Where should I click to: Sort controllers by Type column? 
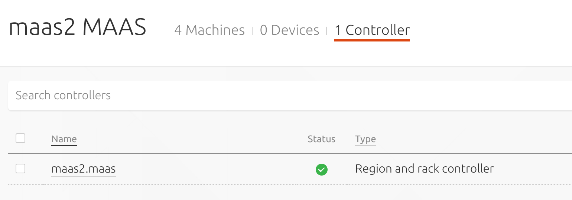[x=365, y=139]
